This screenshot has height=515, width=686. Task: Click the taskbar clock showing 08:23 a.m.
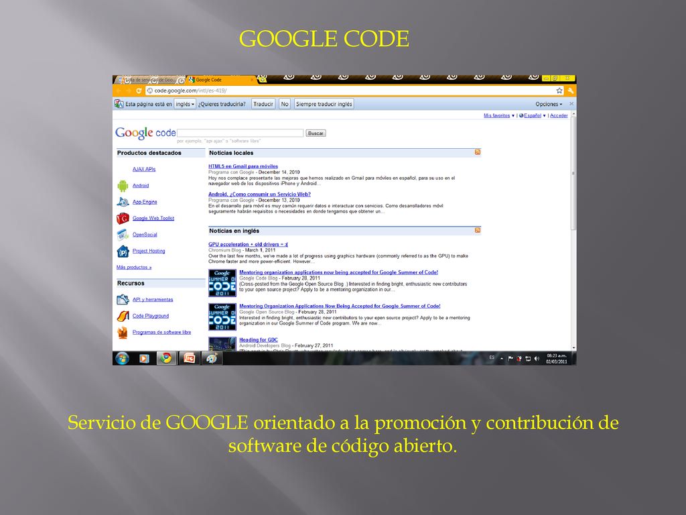coord(557,359)
